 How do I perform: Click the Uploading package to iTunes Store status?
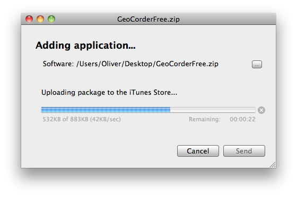[109, 93]
